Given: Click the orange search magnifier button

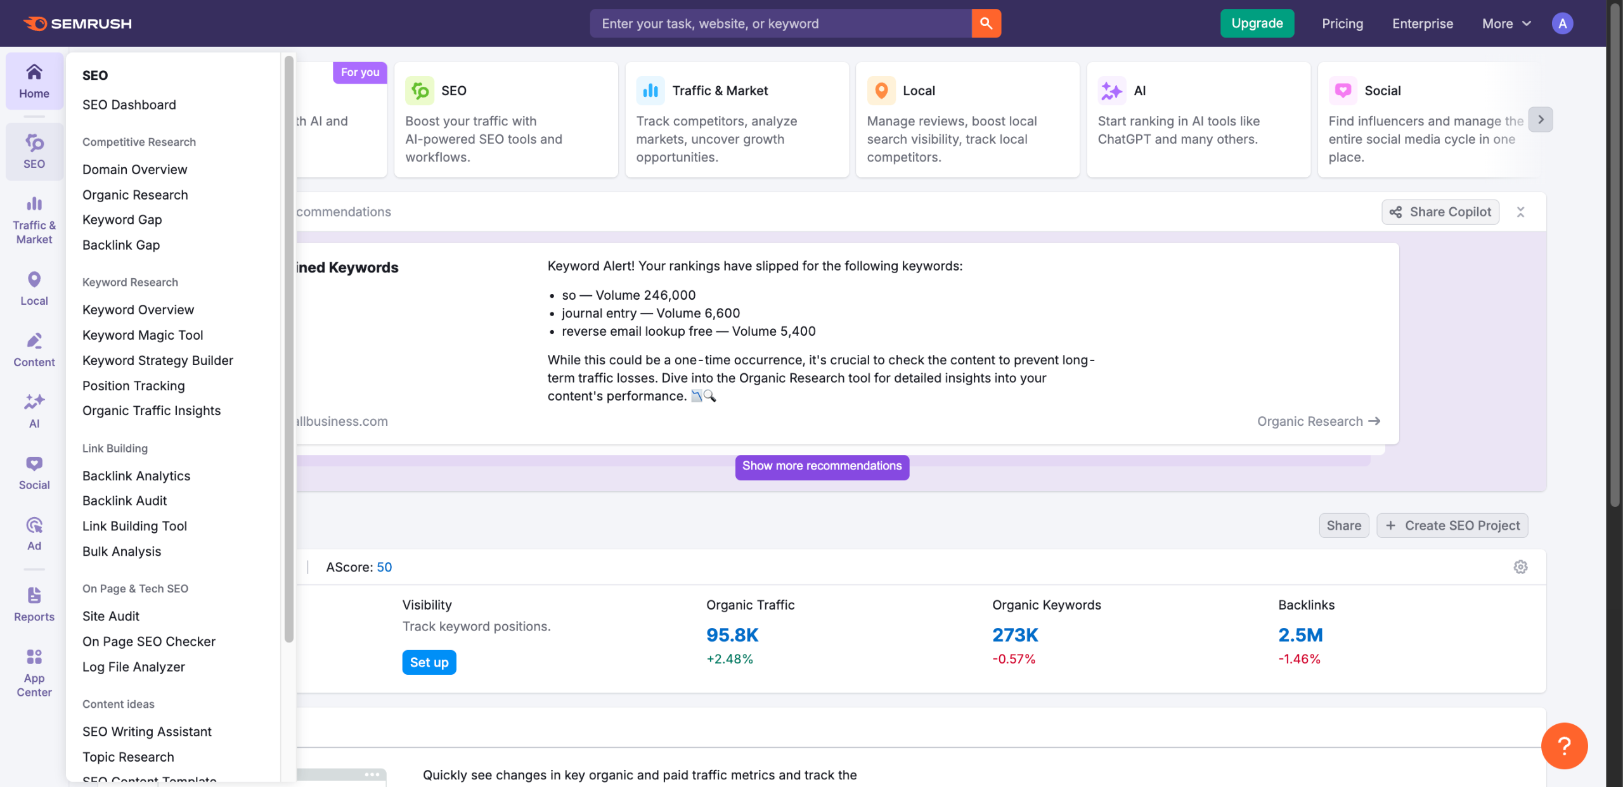Looking at the screenshot, I should click(986, 23).
